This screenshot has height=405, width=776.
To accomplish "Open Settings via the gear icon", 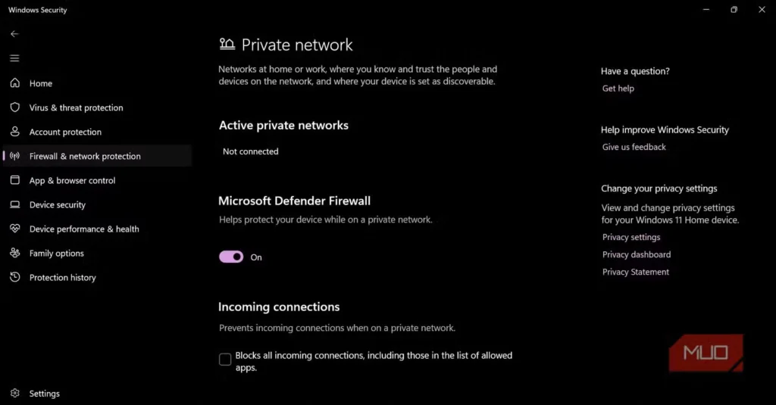I will coord(14,394).
